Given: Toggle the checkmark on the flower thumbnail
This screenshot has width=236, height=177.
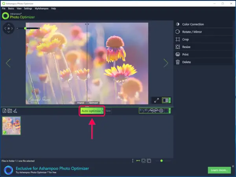Looking at the screenshot, I should coord(5,132).
